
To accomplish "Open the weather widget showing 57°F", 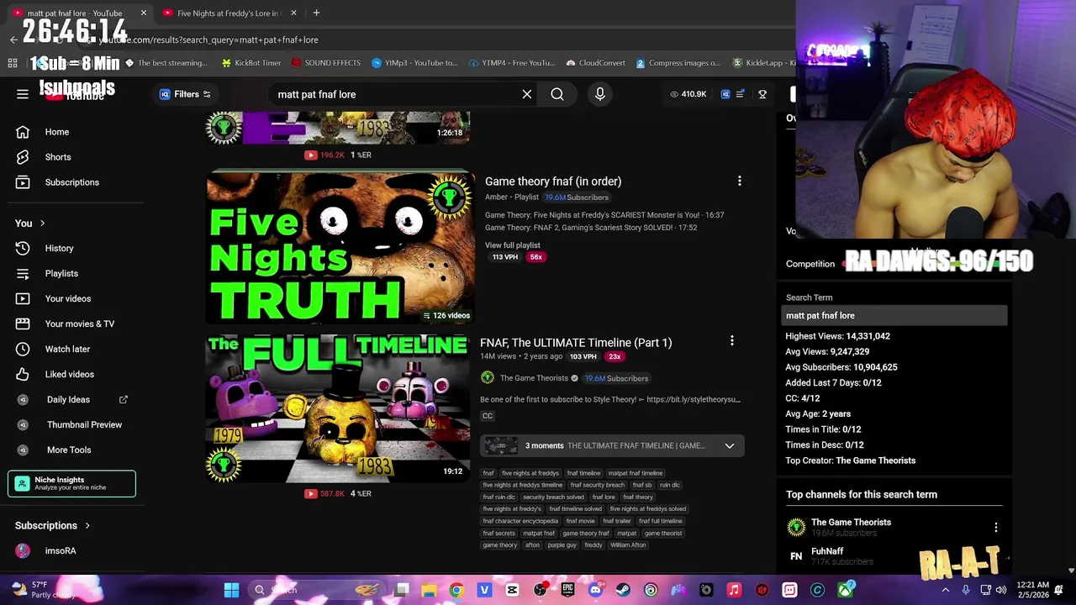I will pos(42,590).
